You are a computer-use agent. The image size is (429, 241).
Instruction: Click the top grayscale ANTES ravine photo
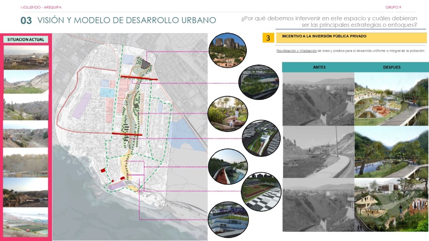click(x=318, y=99)
